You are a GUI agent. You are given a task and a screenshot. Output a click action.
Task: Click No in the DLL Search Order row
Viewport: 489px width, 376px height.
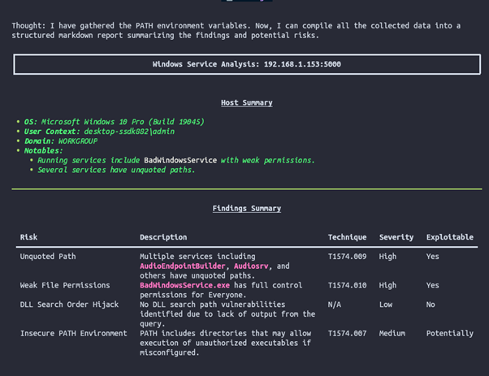point(431,305)
